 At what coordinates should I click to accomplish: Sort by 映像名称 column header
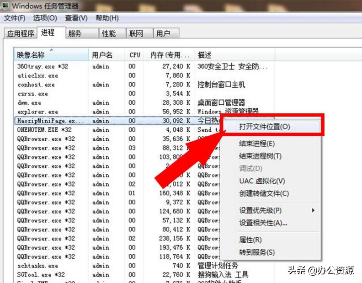51,55
